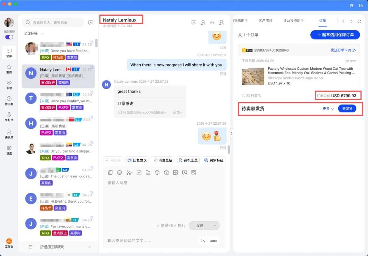The width and height of the screenshot is (368, 256).
Task: Expand the 全部标签 tag filter dropdown
Action: (34, 33)
